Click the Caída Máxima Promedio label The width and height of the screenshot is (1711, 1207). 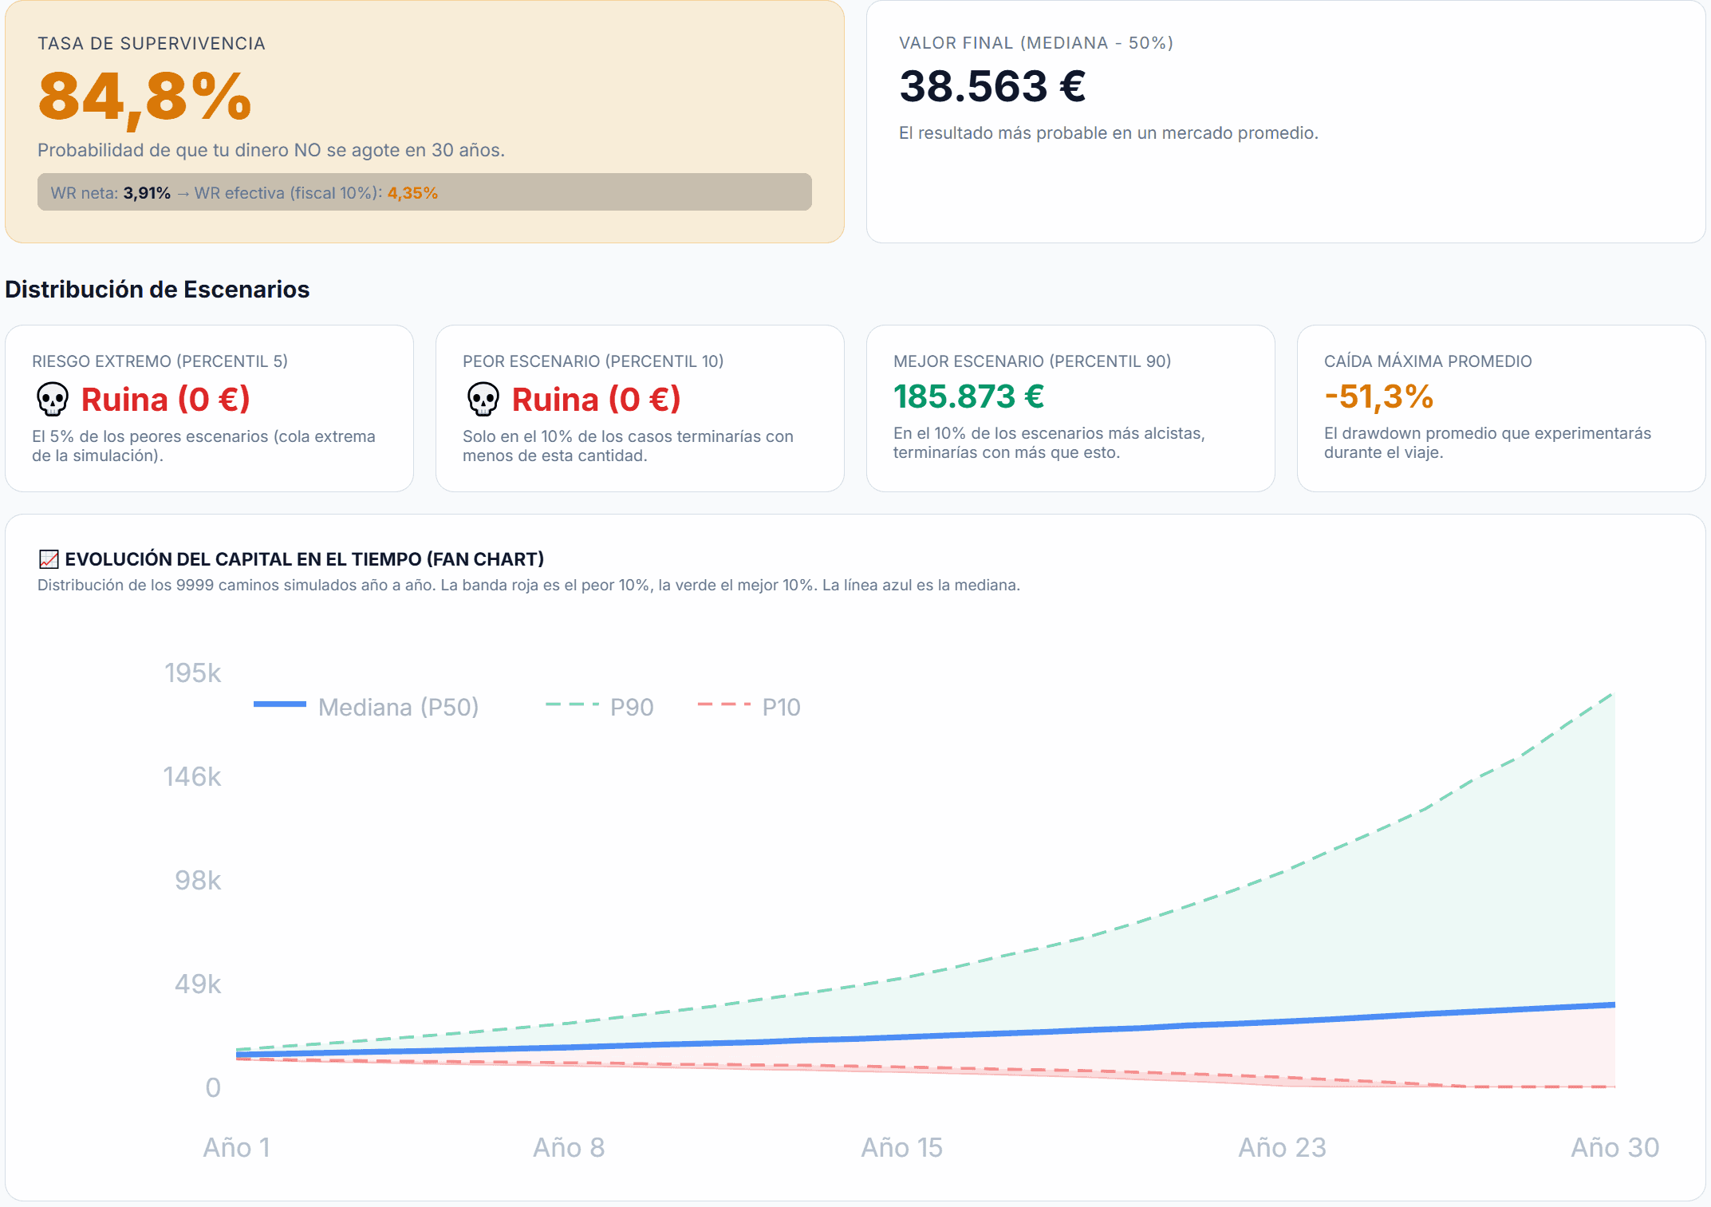pos(1428,361)
